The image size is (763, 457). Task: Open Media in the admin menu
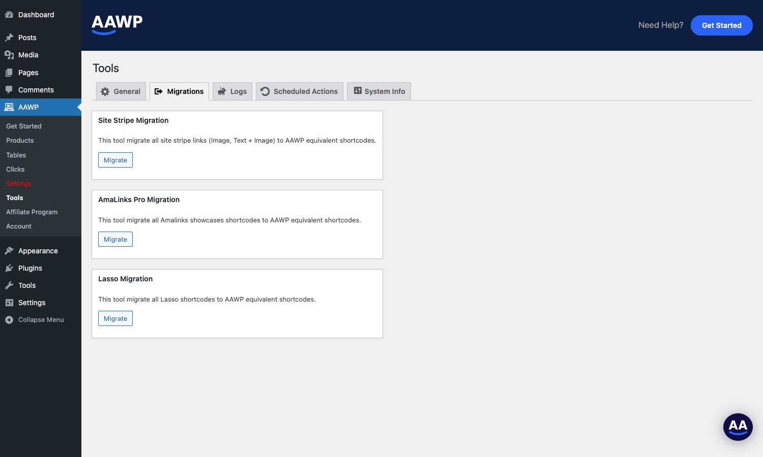pos(41,55)
